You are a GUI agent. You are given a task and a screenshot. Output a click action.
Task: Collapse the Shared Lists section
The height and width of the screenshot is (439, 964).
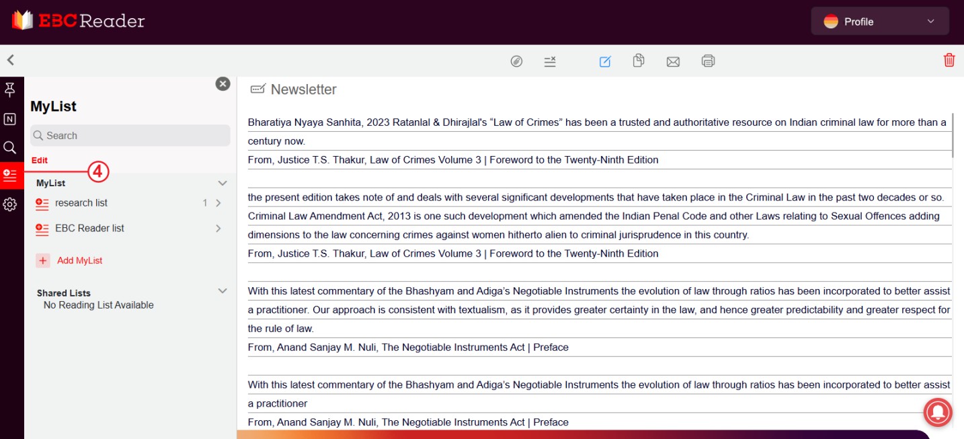[223, 291]
